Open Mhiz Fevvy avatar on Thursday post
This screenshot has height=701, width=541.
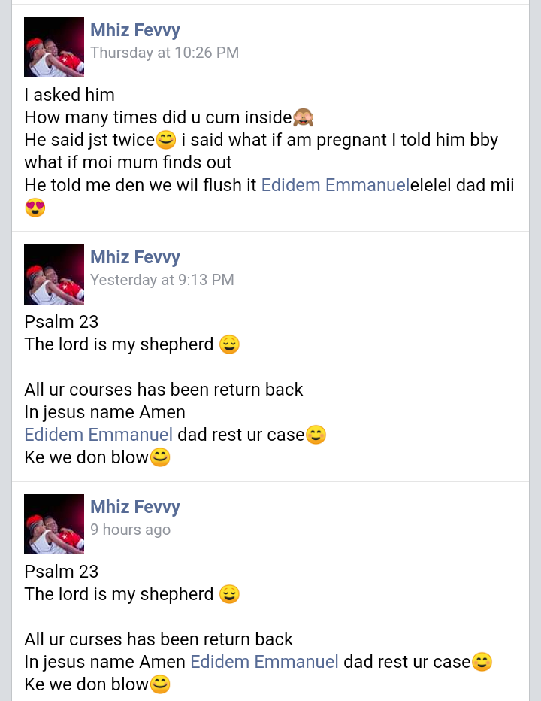coord(54,47)
